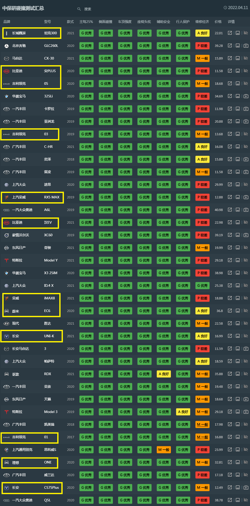Viewport: 250px width, 506px height.
Task: Play the crash video for RX5 MAX
Action: pyautogui.click(x=246, y=197)
